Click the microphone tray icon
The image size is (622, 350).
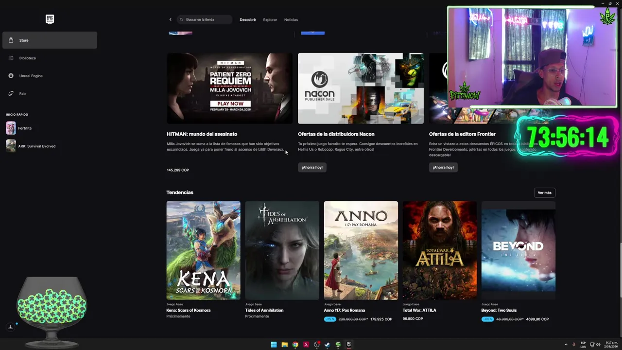[574, 345]
